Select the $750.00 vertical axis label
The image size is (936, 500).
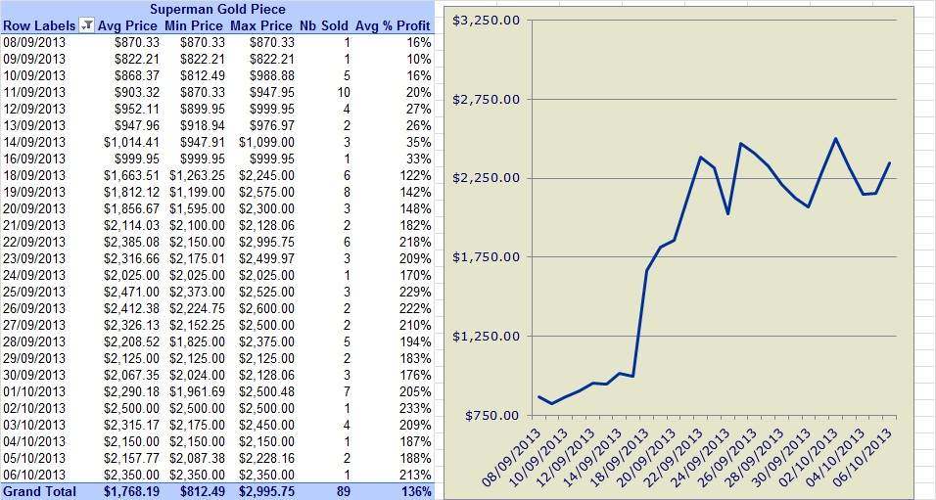pos(491,415)
